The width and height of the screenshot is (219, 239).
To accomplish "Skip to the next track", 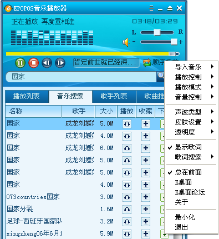I will pos(60,63).
